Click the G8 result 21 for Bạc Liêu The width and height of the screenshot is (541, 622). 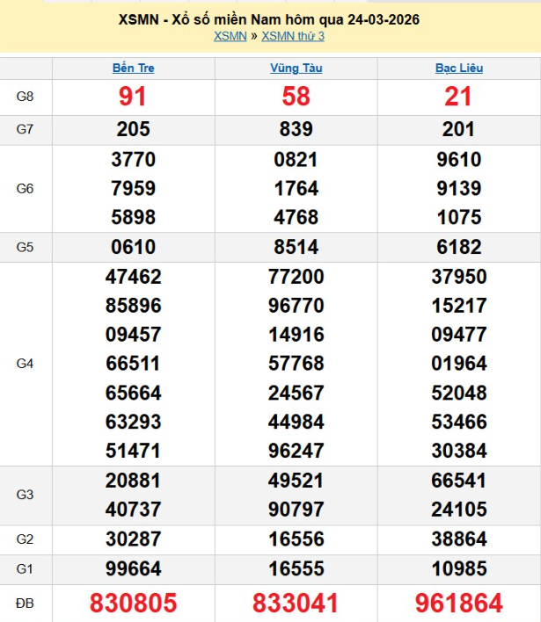pos(458,97)
